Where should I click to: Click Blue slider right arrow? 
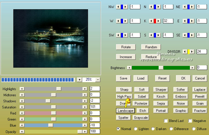(85, 125)
